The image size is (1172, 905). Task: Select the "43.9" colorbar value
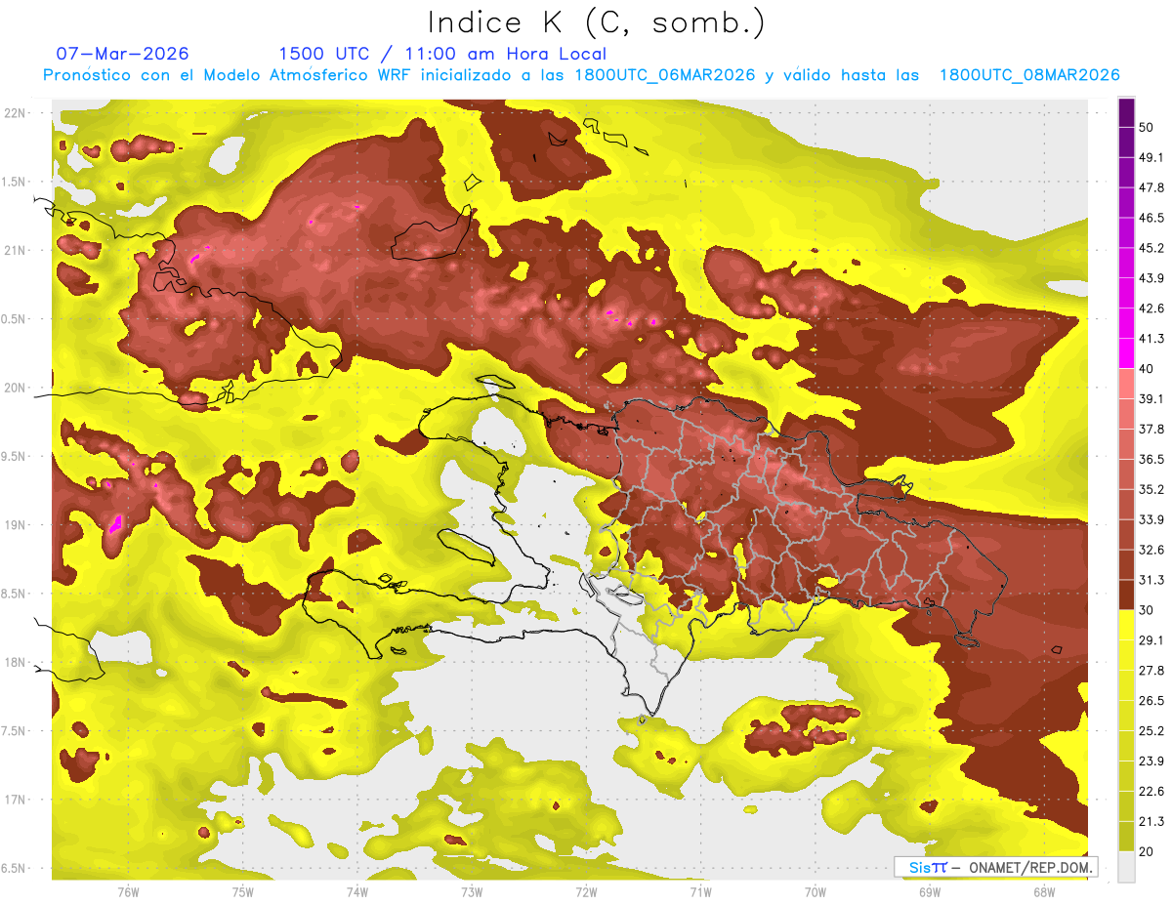1151,278
